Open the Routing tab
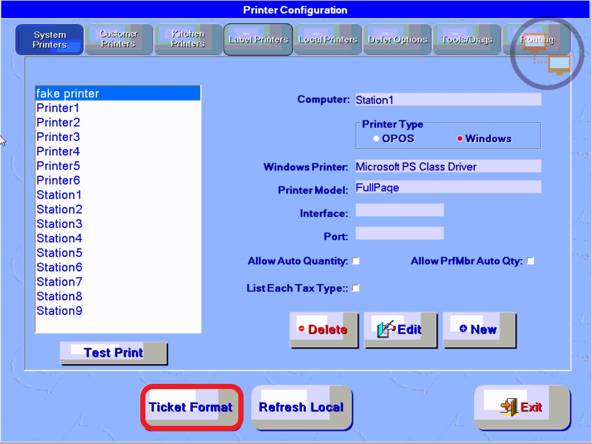Screen dimensions: 592x444 tap(536, 39)
